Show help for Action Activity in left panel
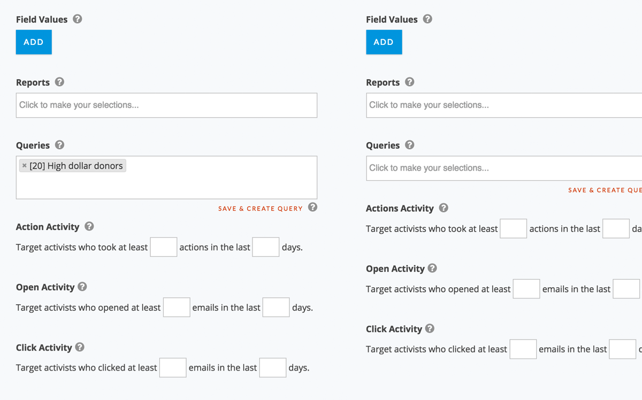Viewport: 642px width, 400px height. pyautogui.click(x=89, y=227)
